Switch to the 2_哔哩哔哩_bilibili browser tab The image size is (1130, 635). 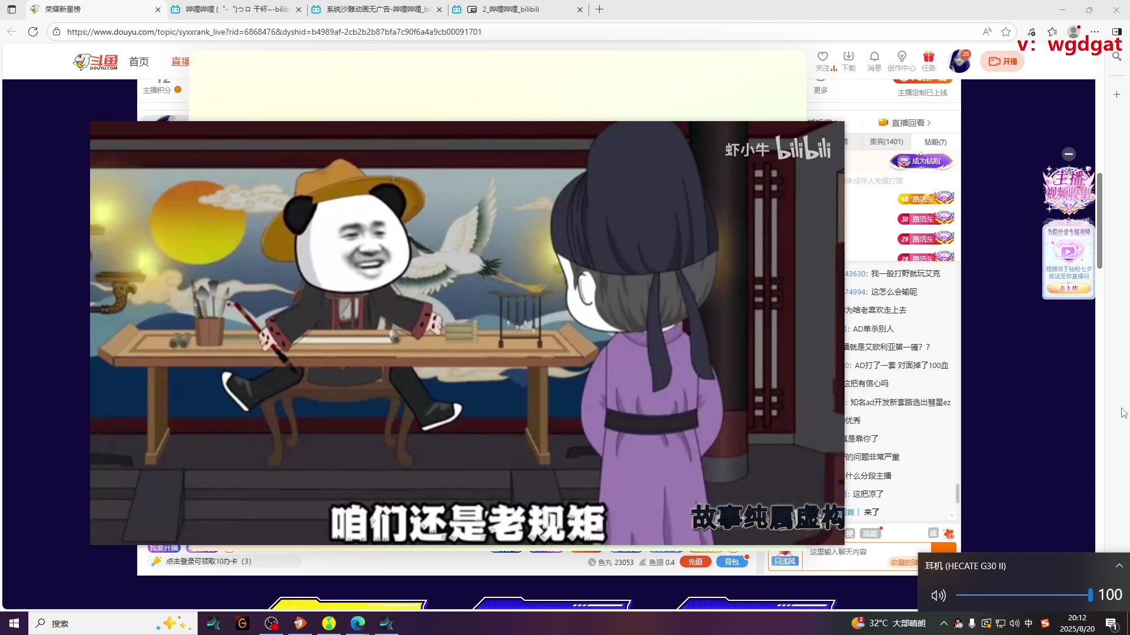[518, 9]
